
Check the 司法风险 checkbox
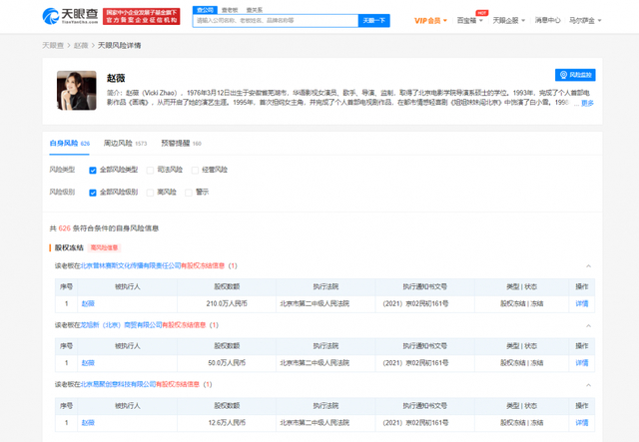(151, 170)
